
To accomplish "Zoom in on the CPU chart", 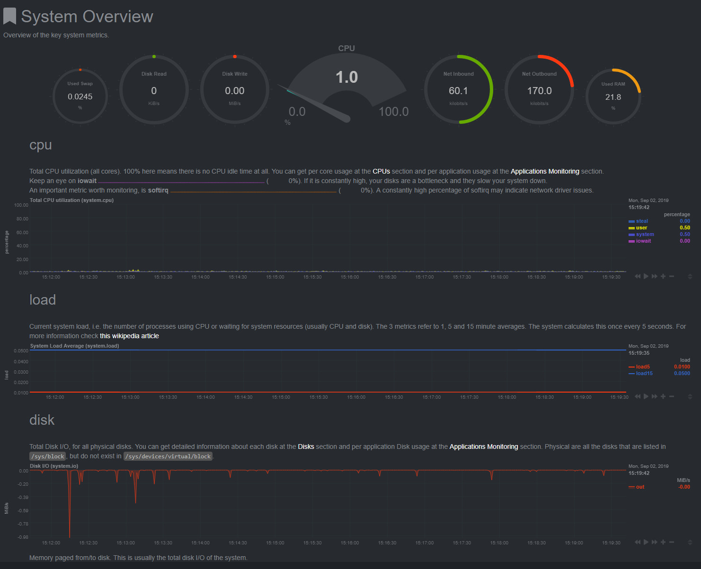I will [x=663, y=276].
